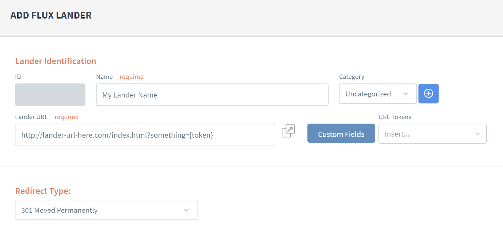
Task: Click the Category label
Action: (351, 77)
